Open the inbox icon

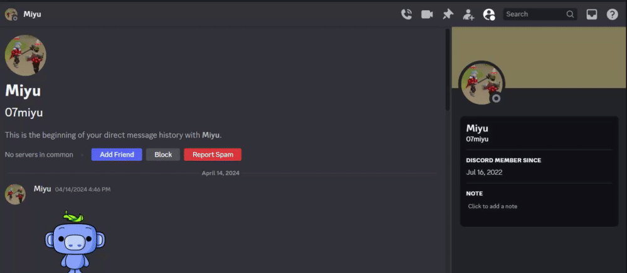pos(591,14)
